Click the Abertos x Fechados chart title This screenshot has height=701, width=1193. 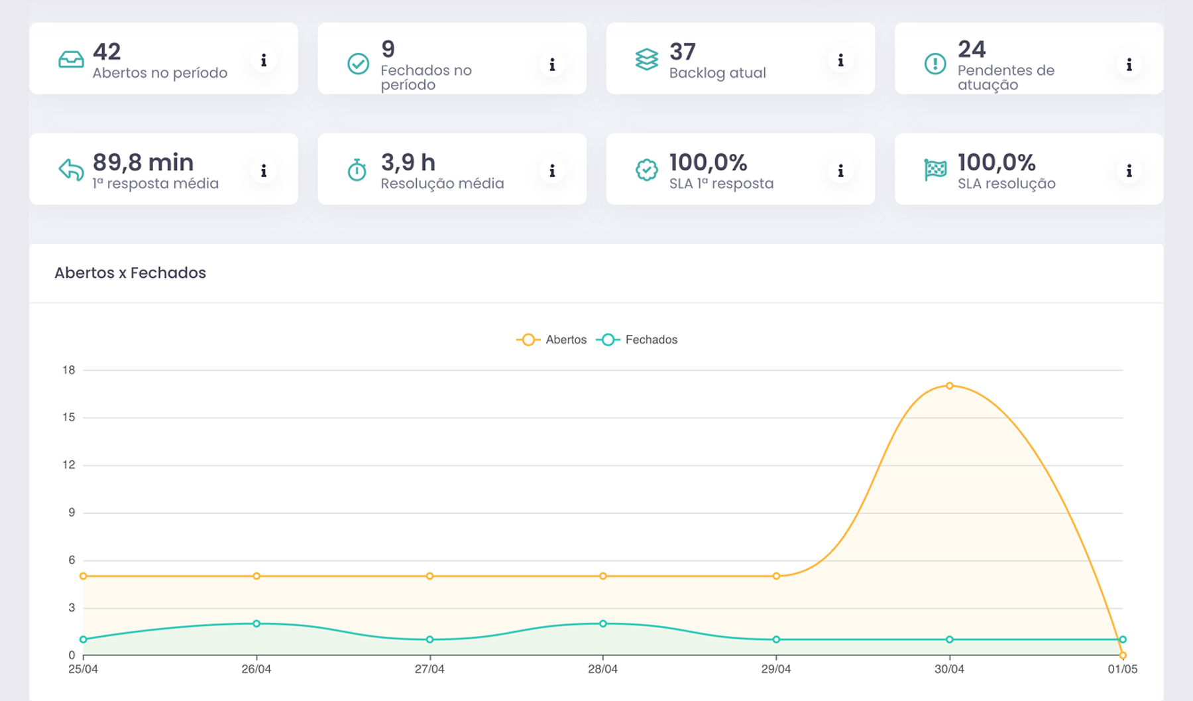tap(131, 273)
